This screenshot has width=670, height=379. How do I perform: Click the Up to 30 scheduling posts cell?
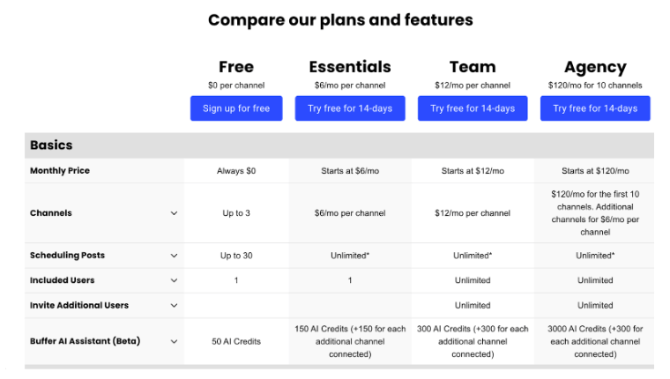(x=236, y=256)
